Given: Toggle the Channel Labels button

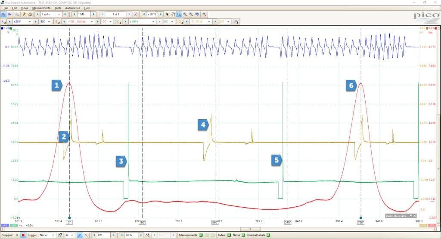Looking at the screenshot, I should 268,235.
